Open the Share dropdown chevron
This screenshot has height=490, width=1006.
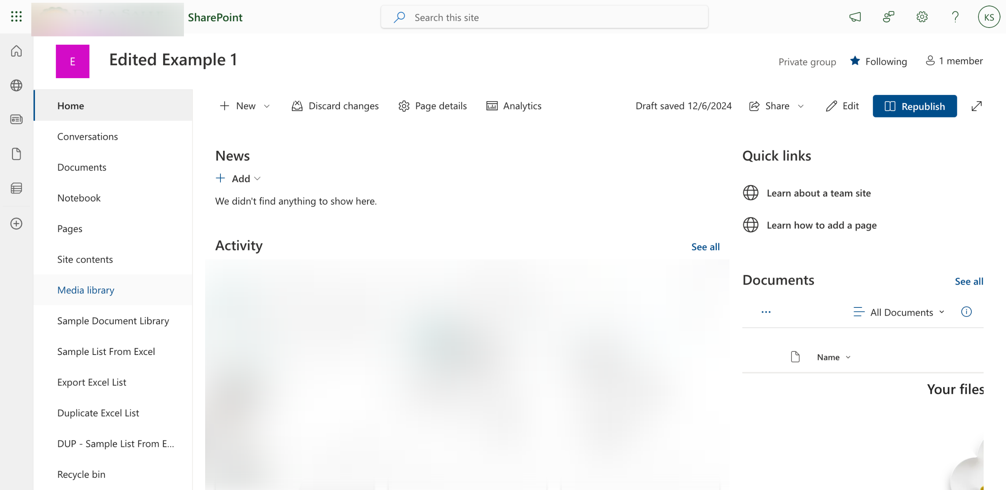(x=801, y=106)
